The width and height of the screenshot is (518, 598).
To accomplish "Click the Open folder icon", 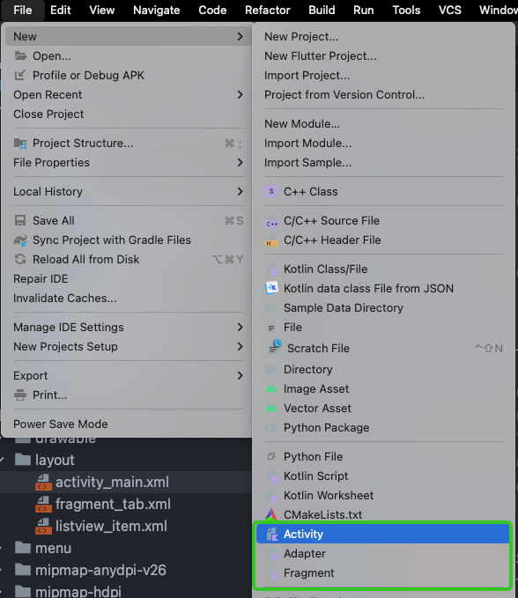I will [20, 56].
